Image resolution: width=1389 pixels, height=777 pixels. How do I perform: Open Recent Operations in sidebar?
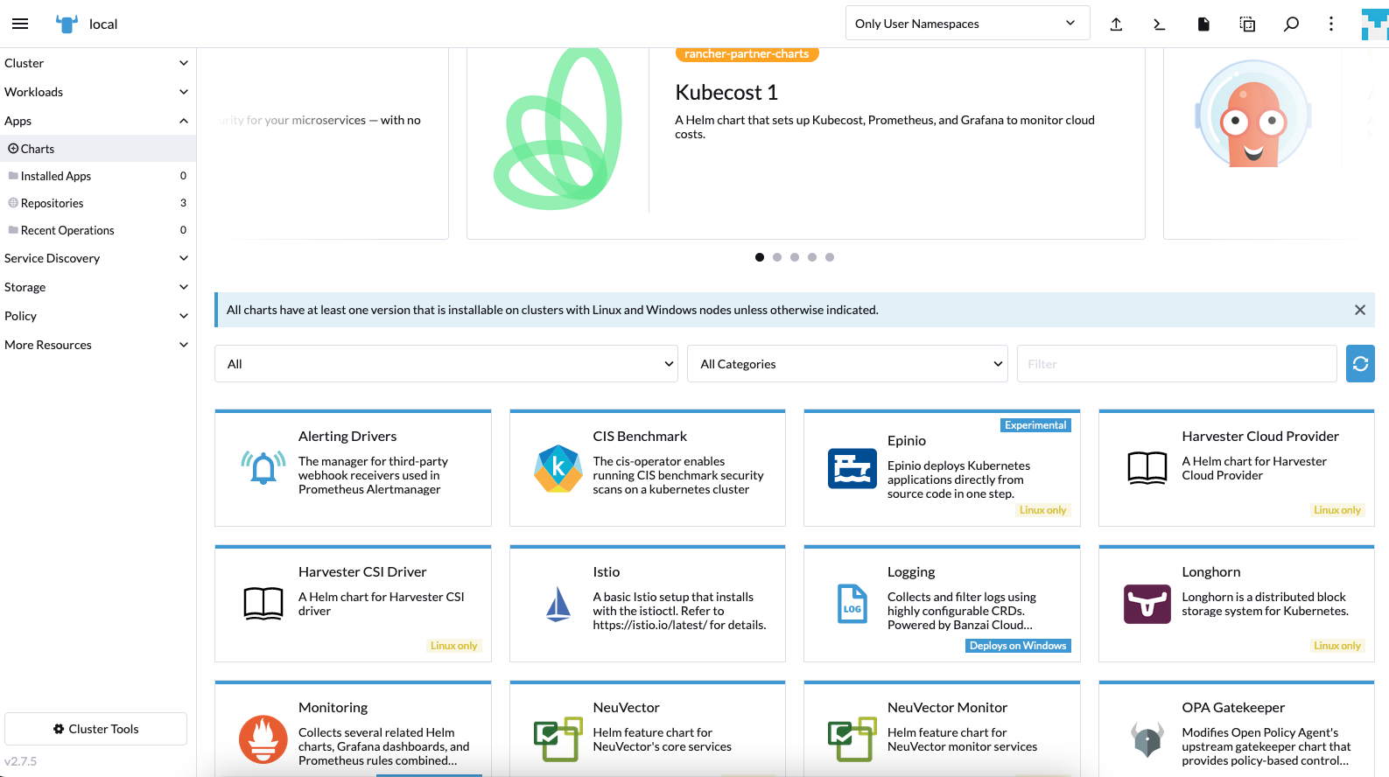pos(98,230)
